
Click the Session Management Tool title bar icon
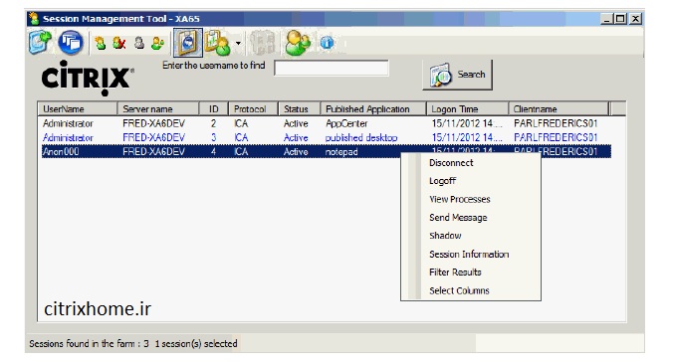click(x=34, y=19)
